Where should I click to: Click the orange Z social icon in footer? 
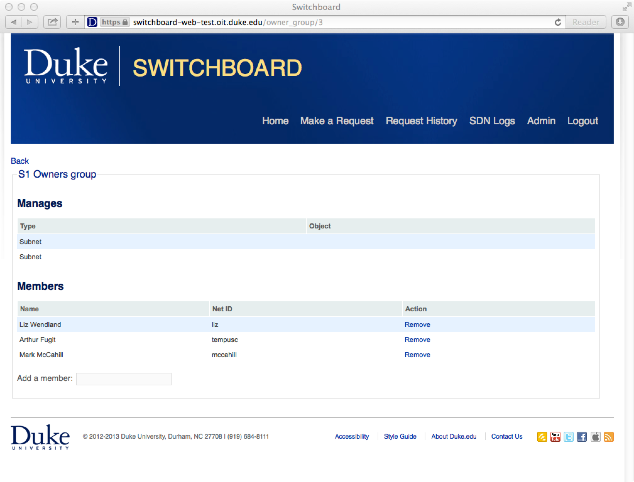click(x=542, y=437)
